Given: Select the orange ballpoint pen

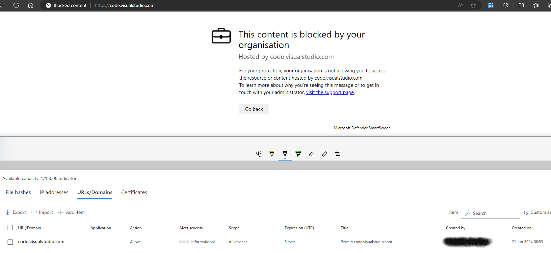Looking at the screenshot, I should click(272, 154).
